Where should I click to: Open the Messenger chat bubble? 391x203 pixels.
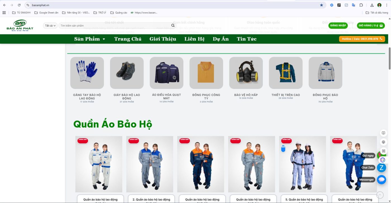click(x=381, y=180)
